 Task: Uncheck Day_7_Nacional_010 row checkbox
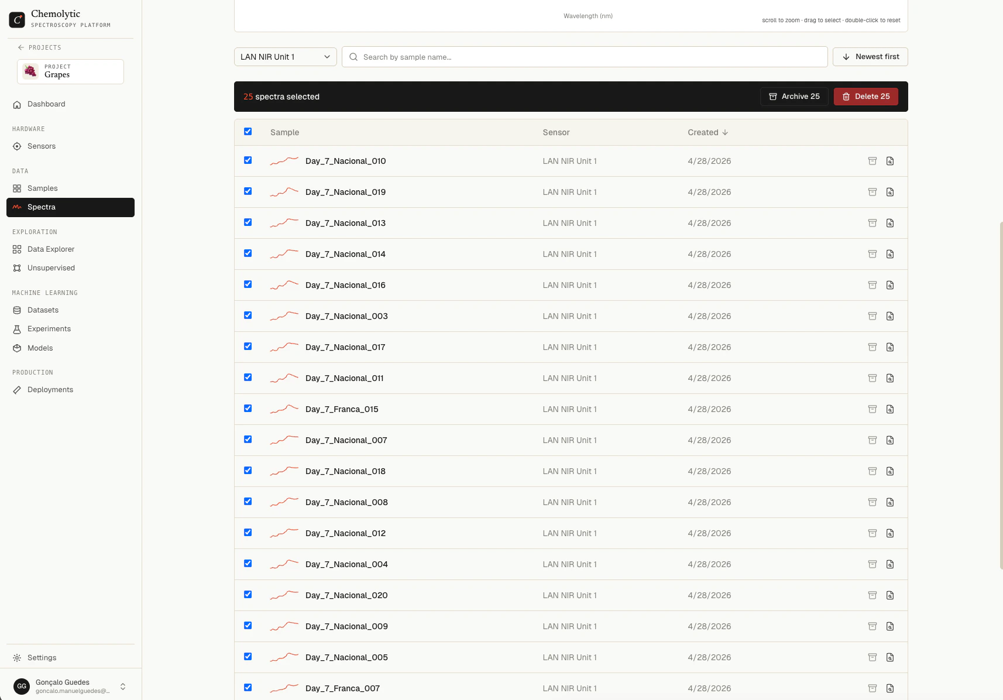click(x=248, y=160)
